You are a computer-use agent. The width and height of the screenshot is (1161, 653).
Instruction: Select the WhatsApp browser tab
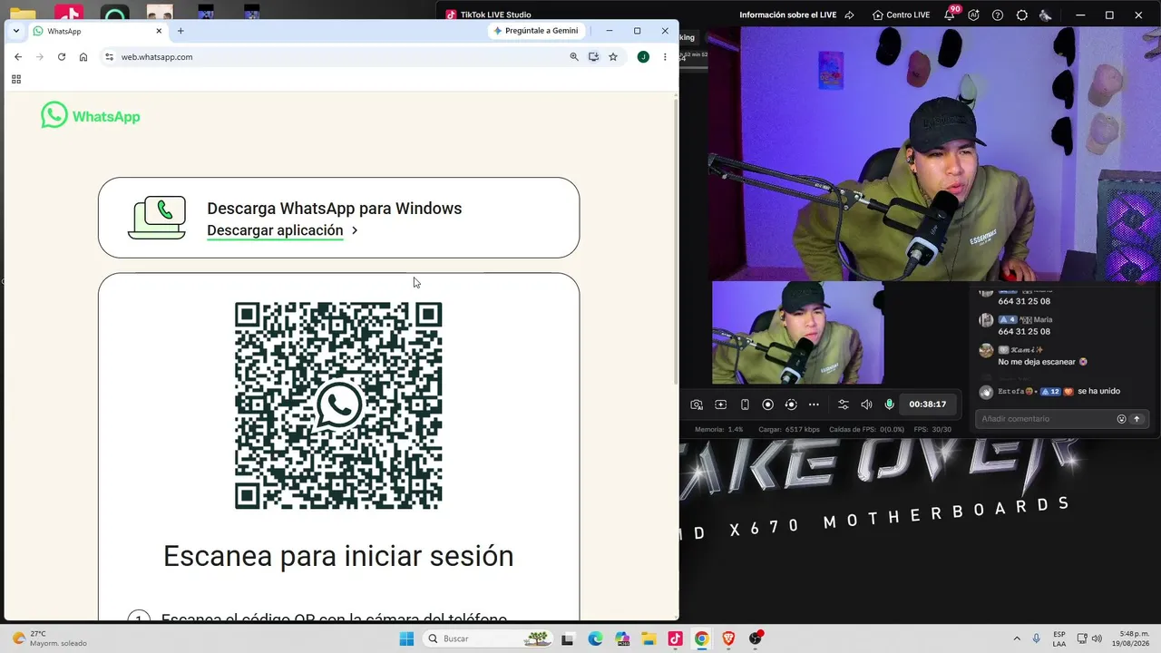tap(97, 31)
